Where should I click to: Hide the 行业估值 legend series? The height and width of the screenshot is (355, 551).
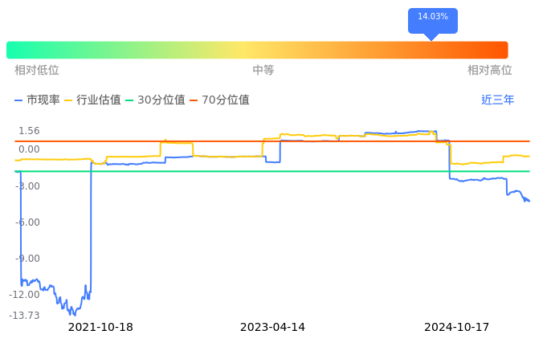(92, 100)
